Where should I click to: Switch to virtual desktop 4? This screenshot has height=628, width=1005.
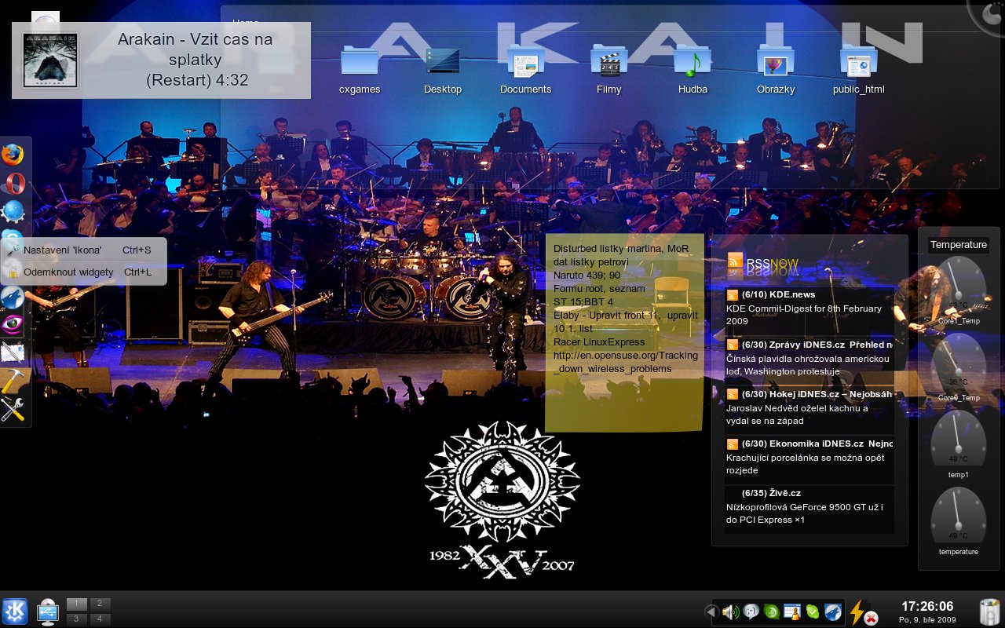click(100, 619)
